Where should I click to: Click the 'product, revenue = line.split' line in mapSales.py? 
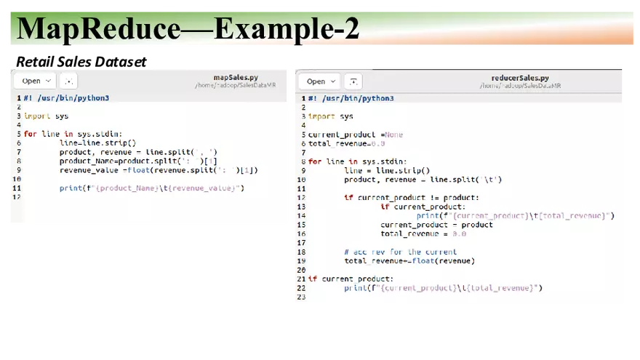click(138, 152)
